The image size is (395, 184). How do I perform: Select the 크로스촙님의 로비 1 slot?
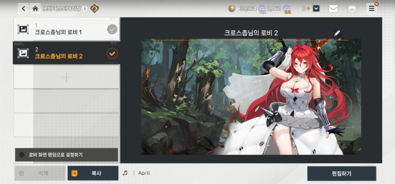(x=67, y=29)
